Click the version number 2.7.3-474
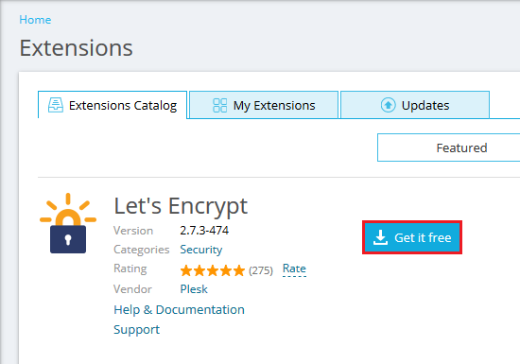Image resolution: width=520 pixels, height=364 pixels. click(x=204, y=231)
